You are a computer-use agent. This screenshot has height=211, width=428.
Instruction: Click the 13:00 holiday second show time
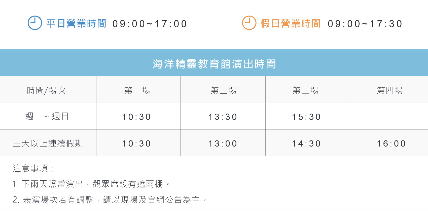point(223,144)
